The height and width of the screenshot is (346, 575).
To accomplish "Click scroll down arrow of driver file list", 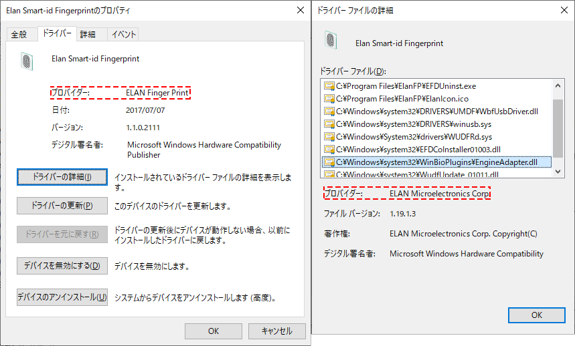I will [558, 171].
